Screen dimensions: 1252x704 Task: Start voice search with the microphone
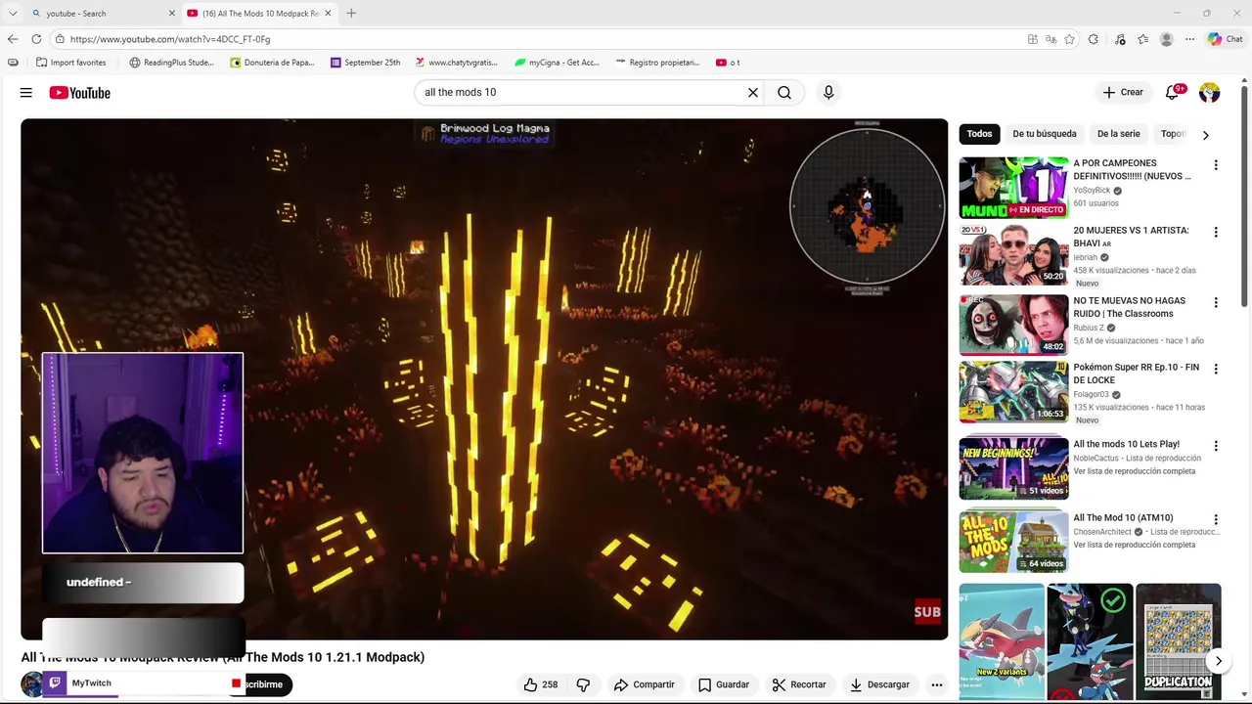828,93
